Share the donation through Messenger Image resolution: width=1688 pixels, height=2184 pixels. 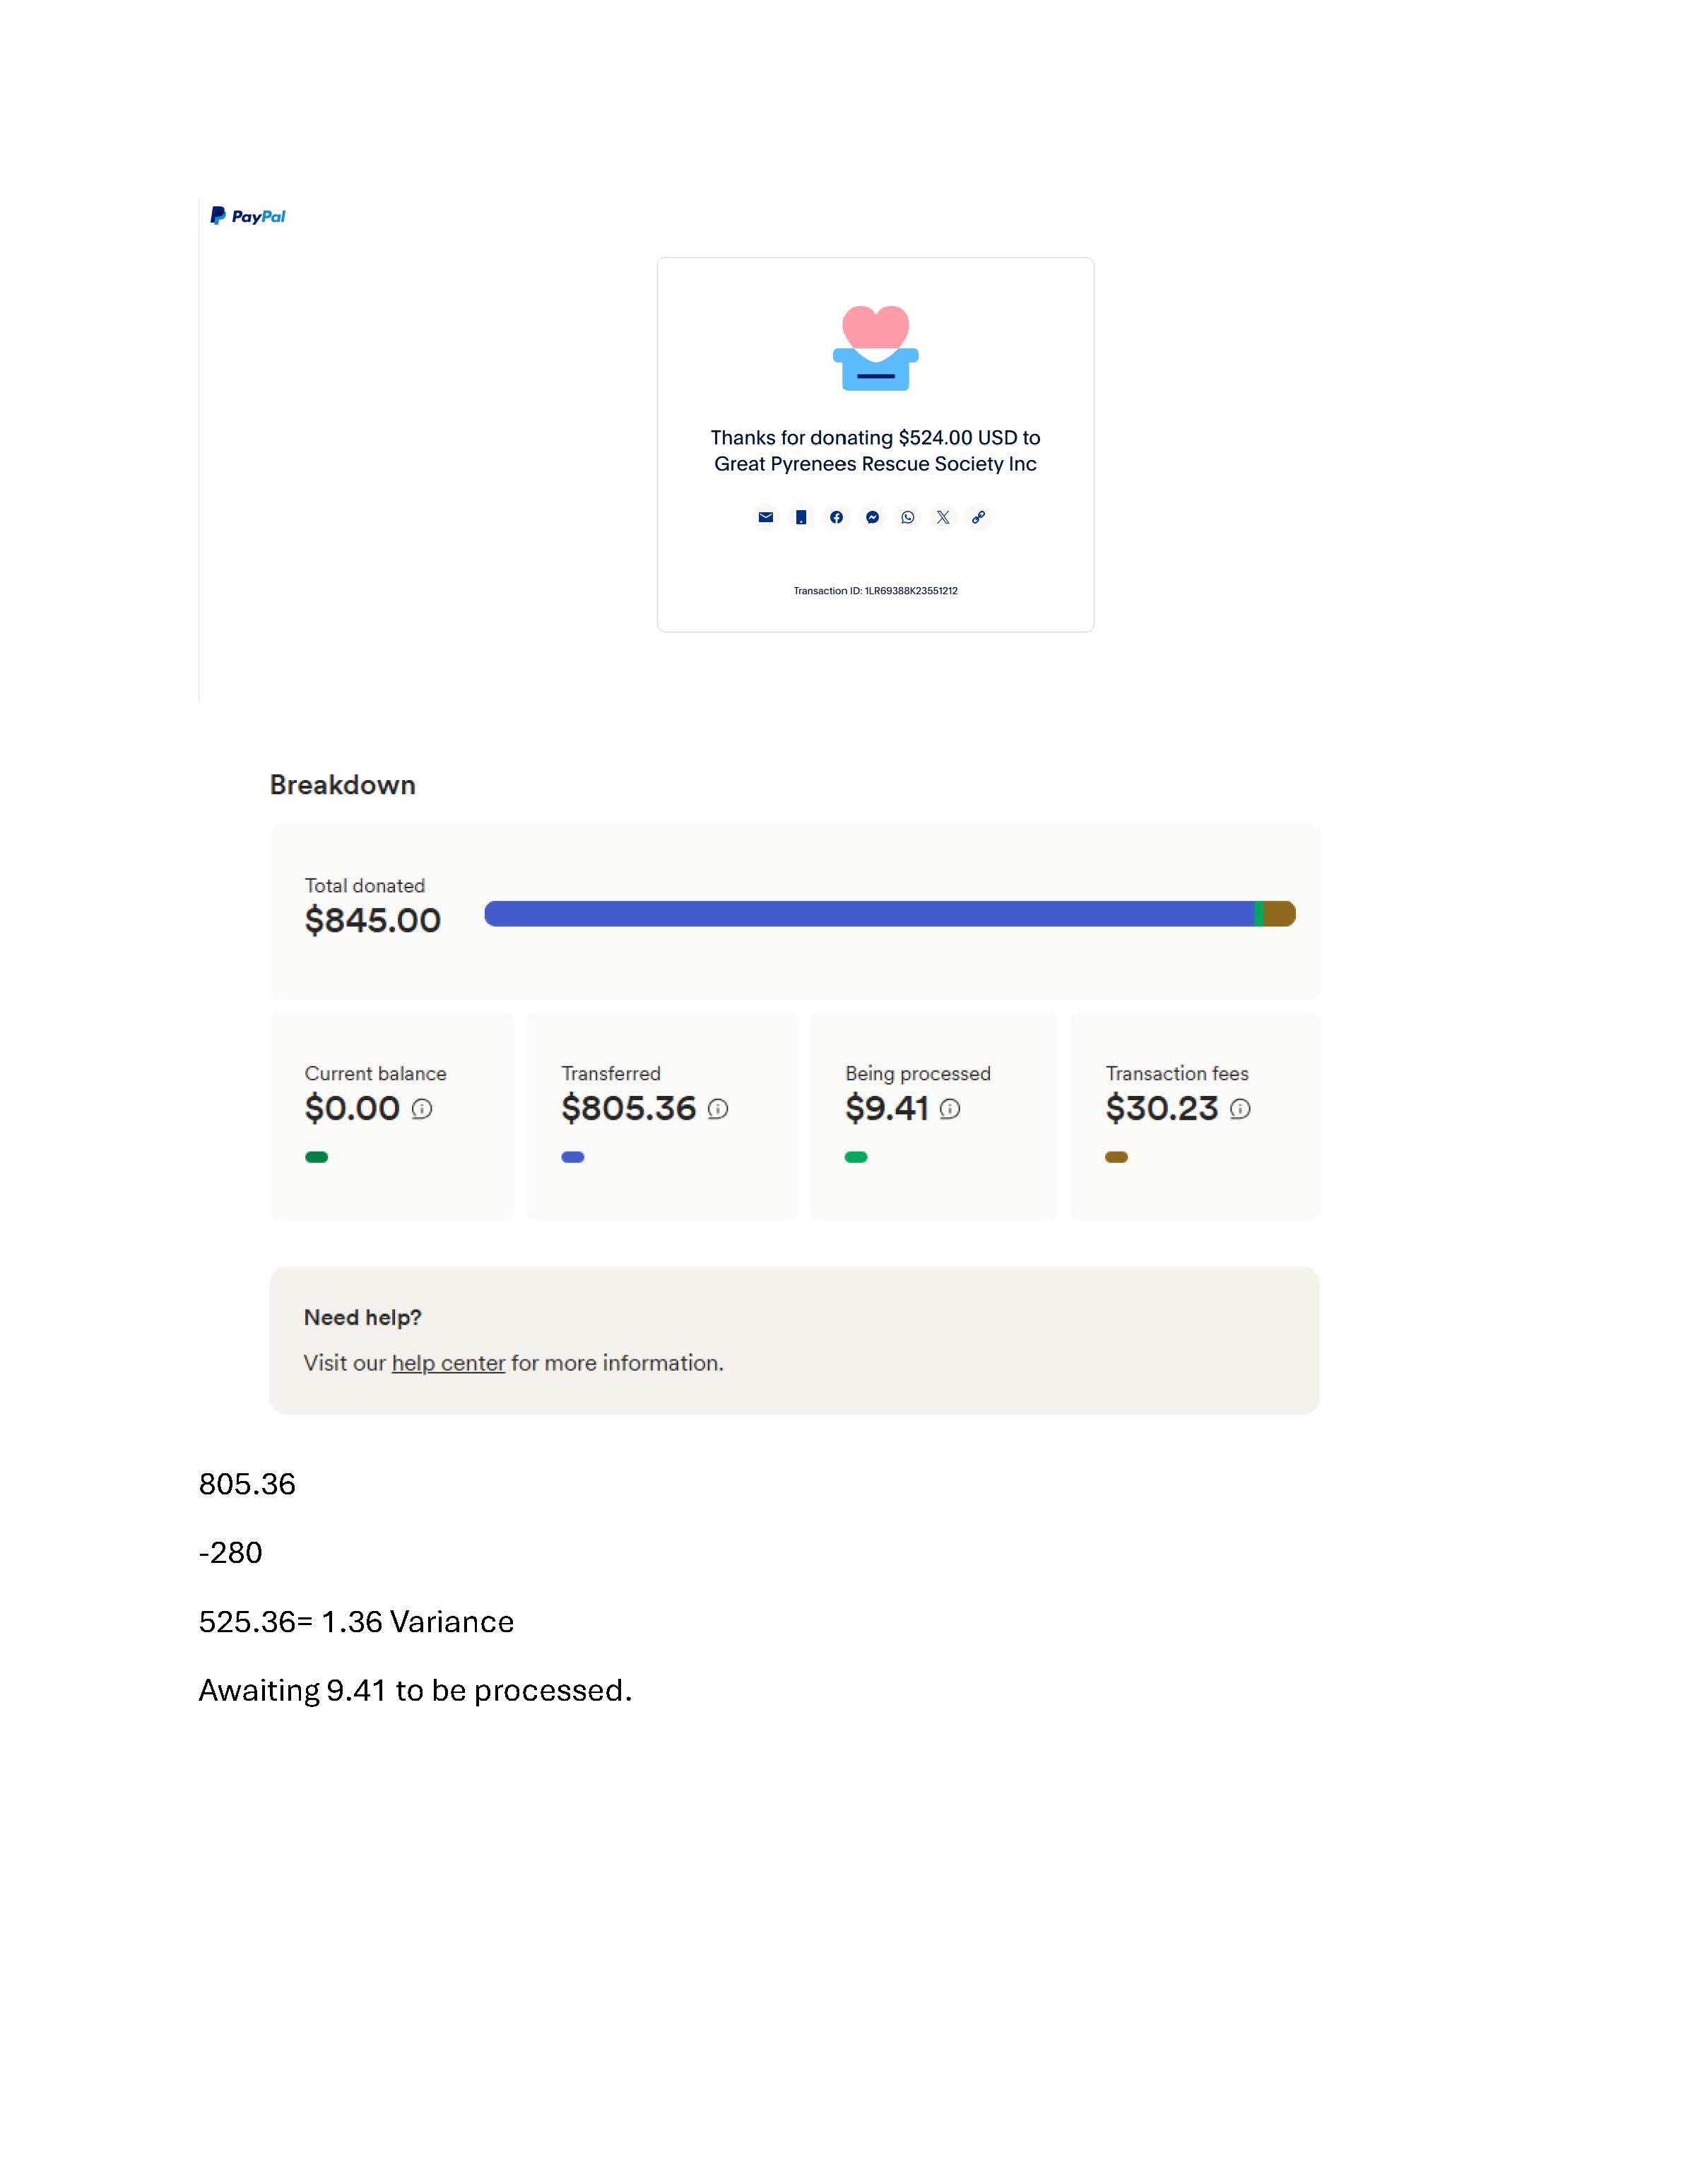tap(872, 517)
